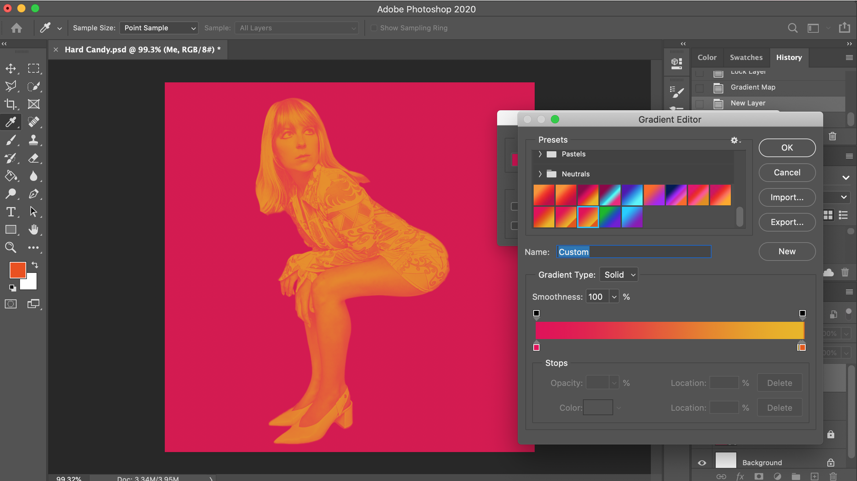Click OK in Gradient Editor

click(x=787, y=148)
